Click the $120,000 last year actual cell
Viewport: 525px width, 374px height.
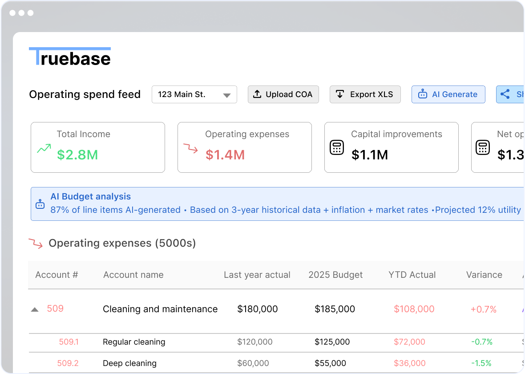[255, 342]
